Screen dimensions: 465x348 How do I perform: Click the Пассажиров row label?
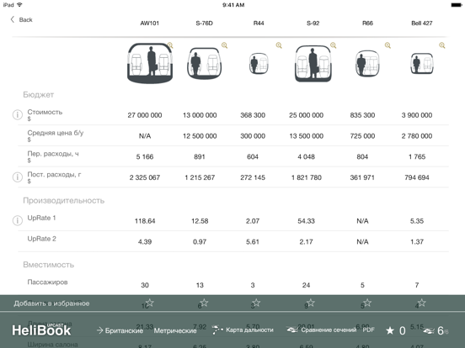pos(47,282)
